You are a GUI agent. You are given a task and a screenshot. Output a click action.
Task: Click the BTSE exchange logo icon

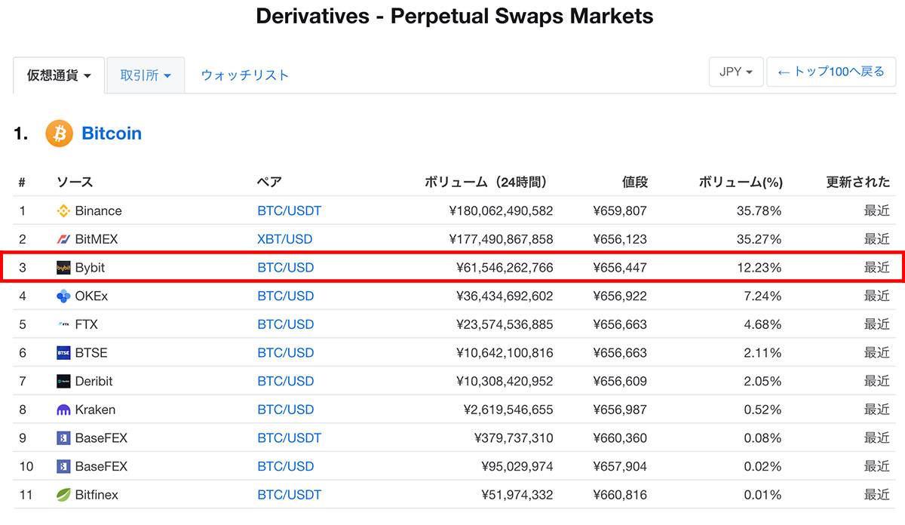point(63,353)
